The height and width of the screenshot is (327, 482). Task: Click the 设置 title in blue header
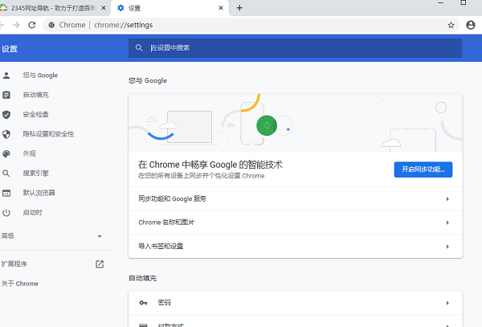pos(9,49)
